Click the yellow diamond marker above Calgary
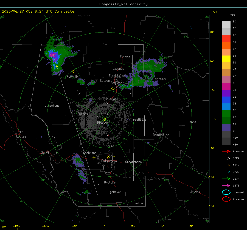Image resolution: width=247 pixels, height=230 pixels. 108,158
